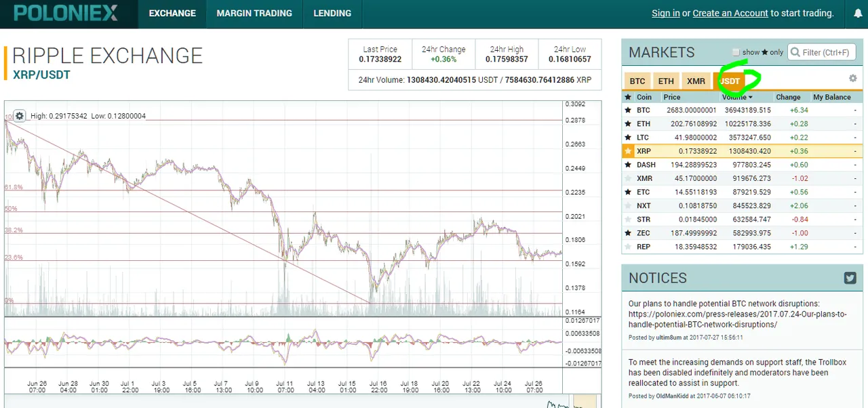
Task: Toggle favorite star for BTC row
Action: [628, 110]
